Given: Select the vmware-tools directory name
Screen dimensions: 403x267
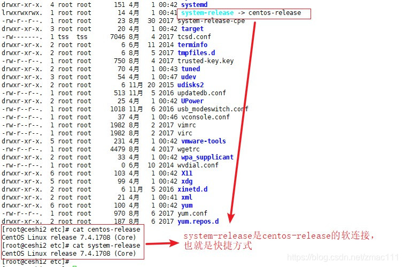Looking at the screenshot, I should (204, 141).
